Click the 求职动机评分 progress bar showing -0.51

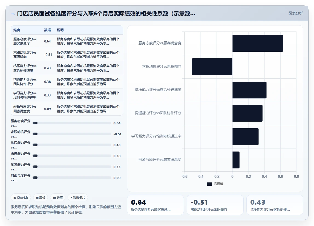72,134
